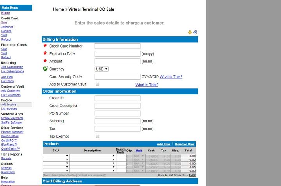Viewport: 281px width, 186px height.
Task: Open SwIPe Software link
Action: pos(11,122)
